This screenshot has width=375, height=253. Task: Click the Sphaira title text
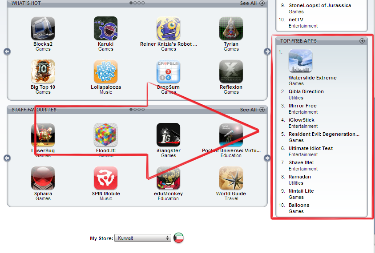pos(43,194)
